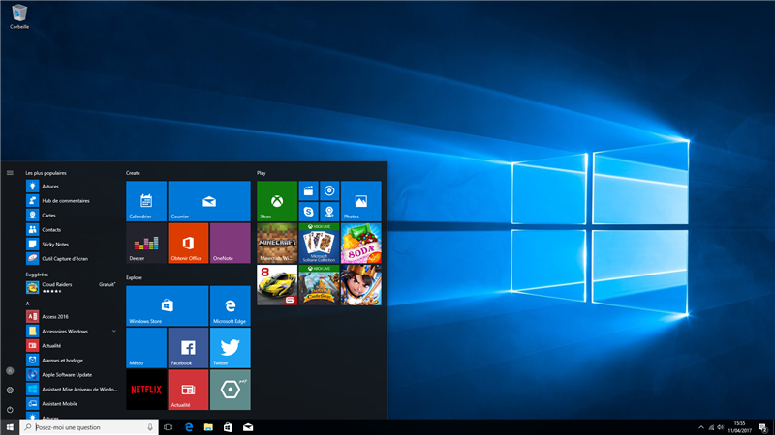Launch the Deezer tile
Image resolution: width=775 pixels, height=435 pixels.
tap(146, 244)
